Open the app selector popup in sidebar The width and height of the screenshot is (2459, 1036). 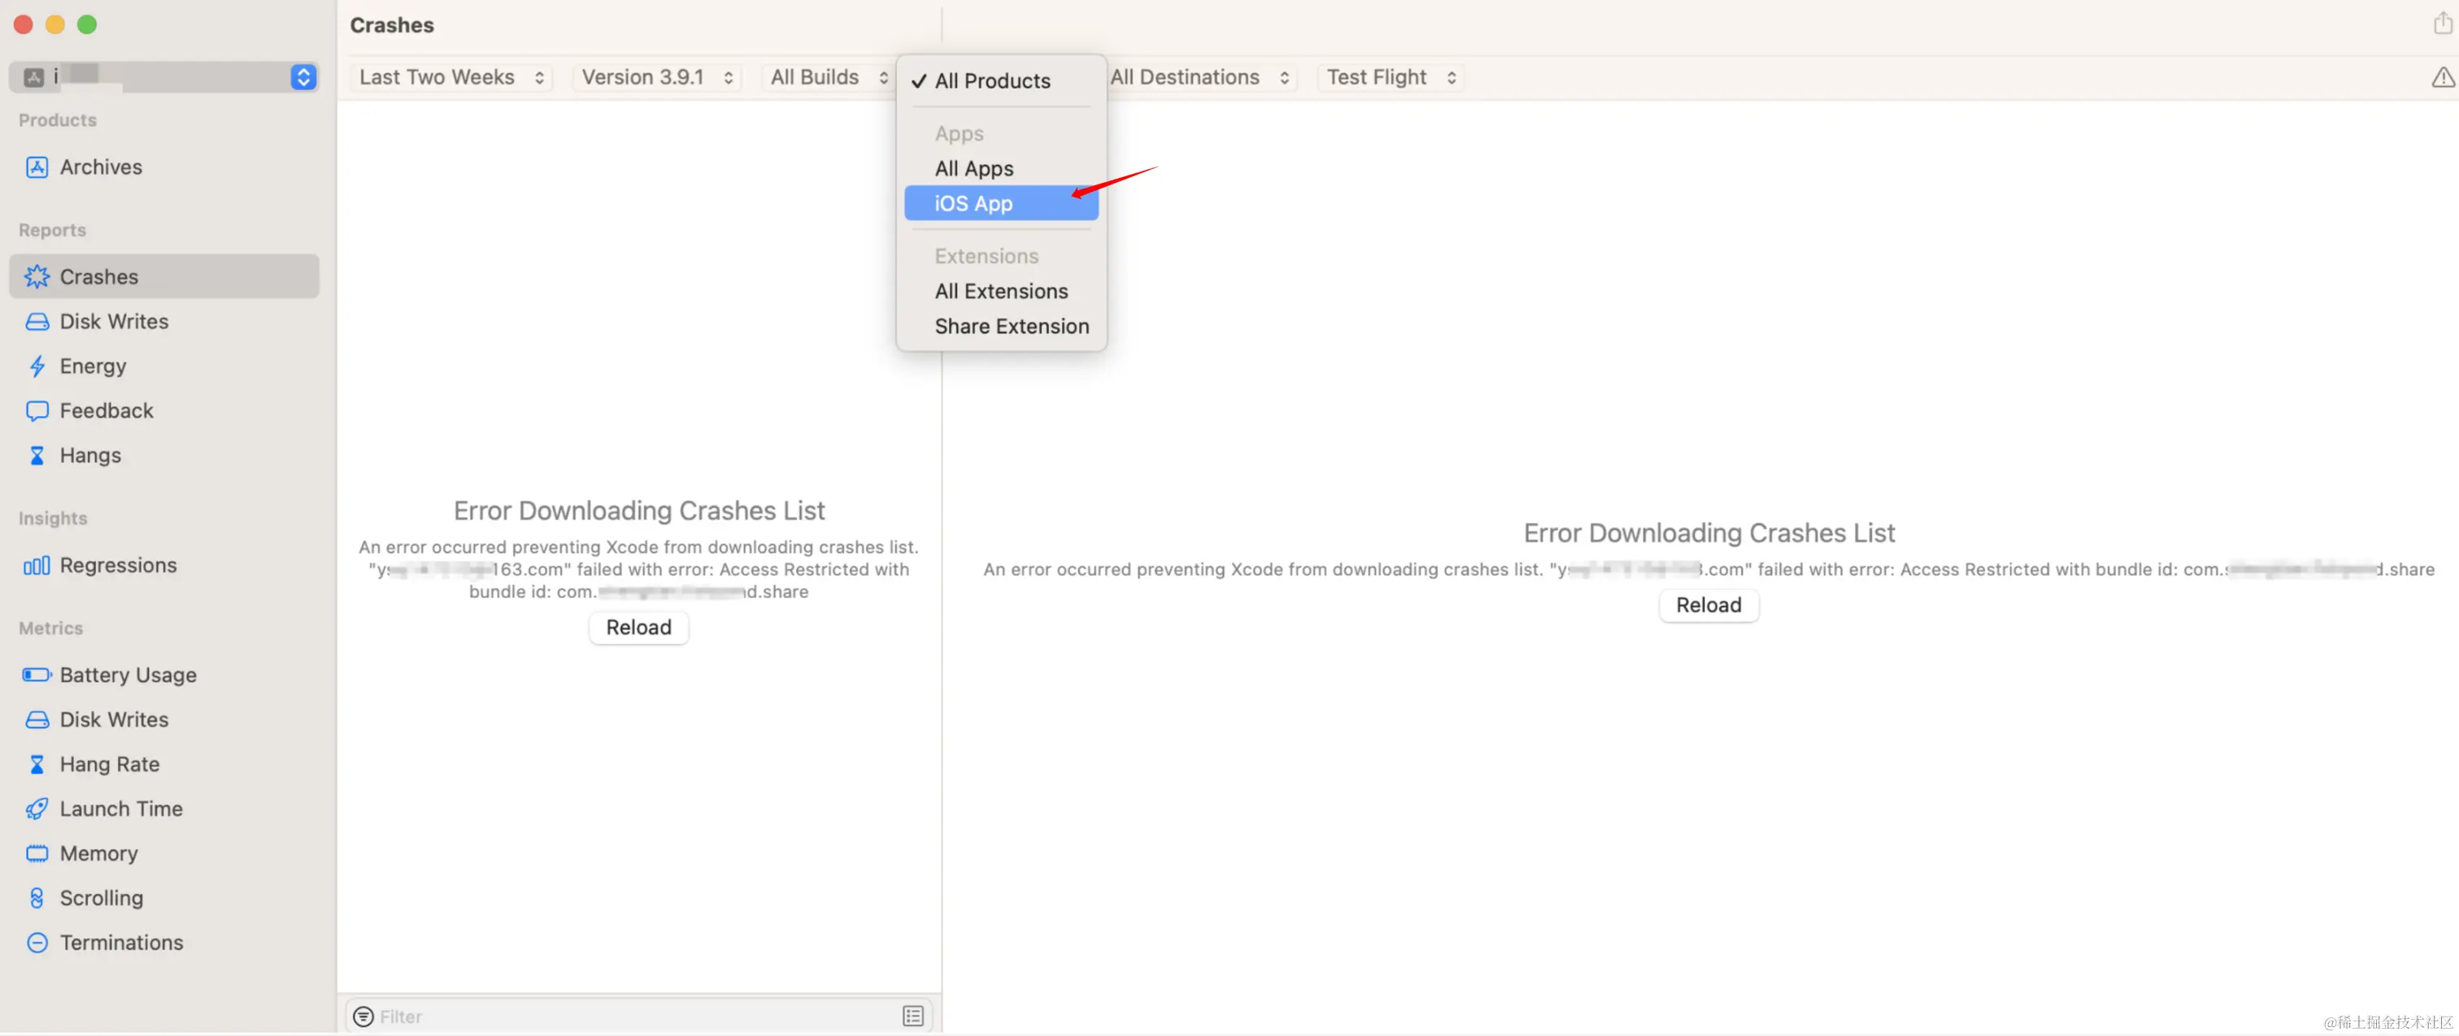pyautogui.click(x=302, y=77)
